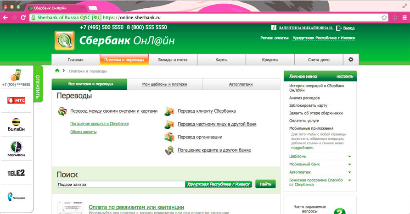The width and height of the screenshot is (410, 214).
Task: Toggle the vertical ОПЛАТИТЬ side panel tab
Action: pos(38,84)
